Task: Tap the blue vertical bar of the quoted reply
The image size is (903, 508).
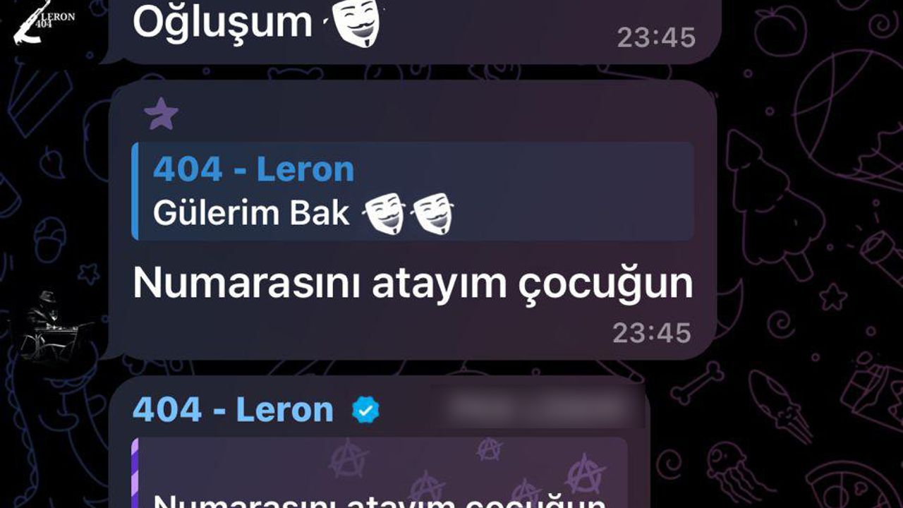Action: pos(135,191)
